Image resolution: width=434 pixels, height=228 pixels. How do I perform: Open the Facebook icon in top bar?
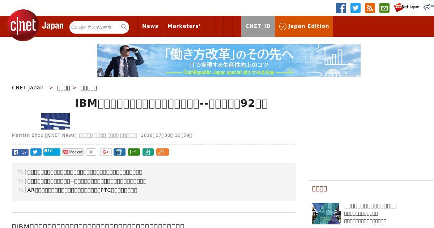click(x=341, y=8)
